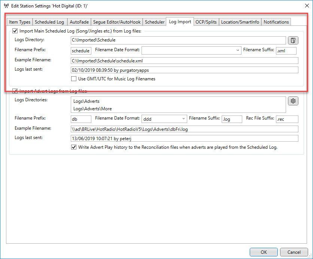Select the main Example Filename field

(x=185, y=61)
